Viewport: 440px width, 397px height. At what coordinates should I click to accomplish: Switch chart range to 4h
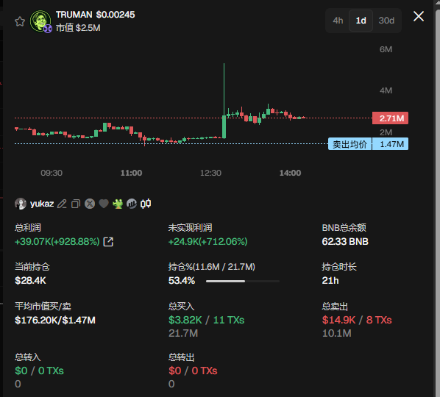338,21
